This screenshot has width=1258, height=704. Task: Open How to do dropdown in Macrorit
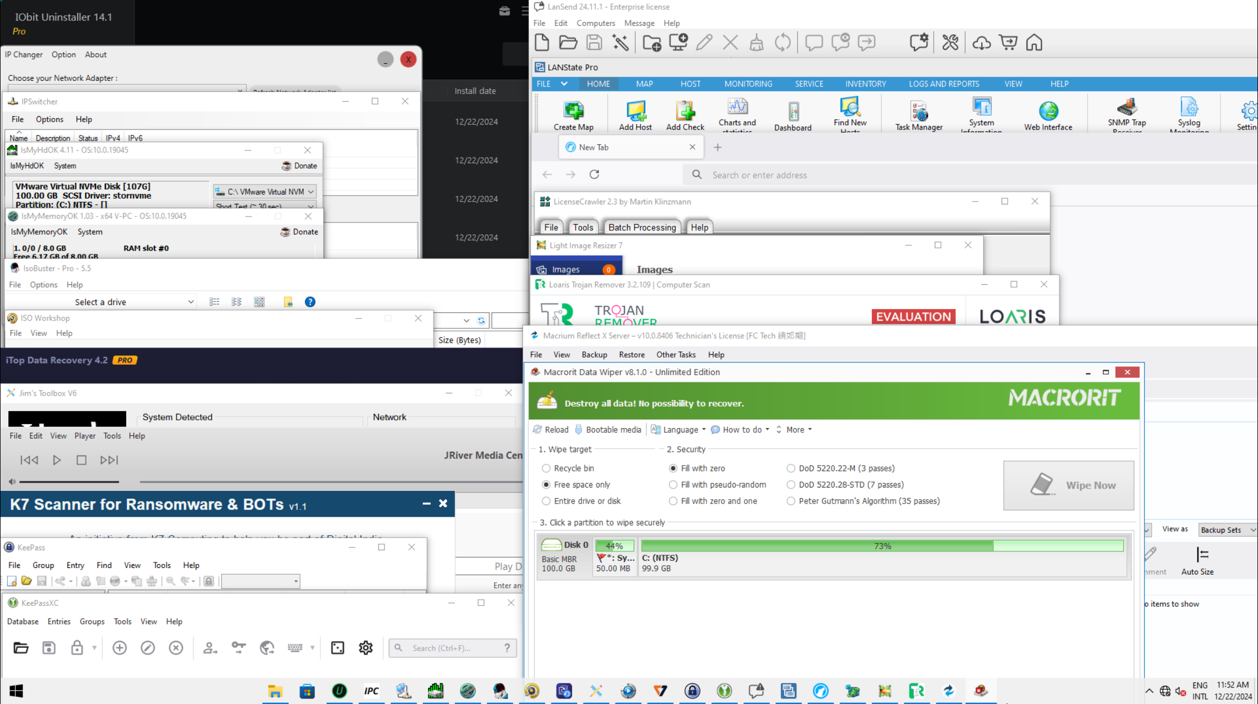pyautogui.click(x=740, y=430)
